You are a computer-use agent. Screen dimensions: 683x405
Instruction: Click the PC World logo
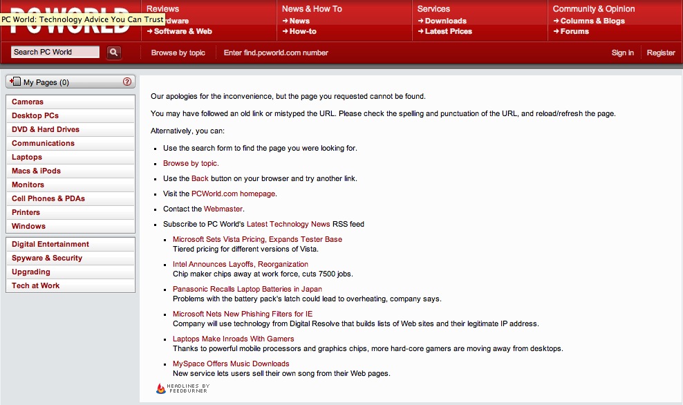(70, 21)
